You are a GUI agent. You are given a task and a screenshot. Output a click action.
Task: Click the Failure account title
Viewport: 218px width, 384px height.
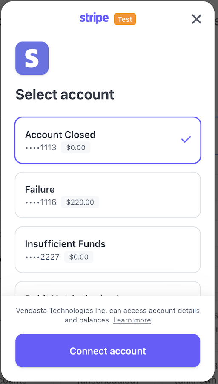click(40, 189)
